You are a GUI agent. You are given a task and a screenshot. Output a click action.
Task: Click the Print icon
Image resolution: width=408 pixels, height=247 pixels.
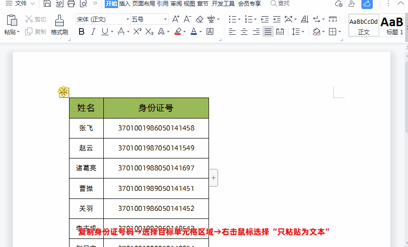coord(71,3)
